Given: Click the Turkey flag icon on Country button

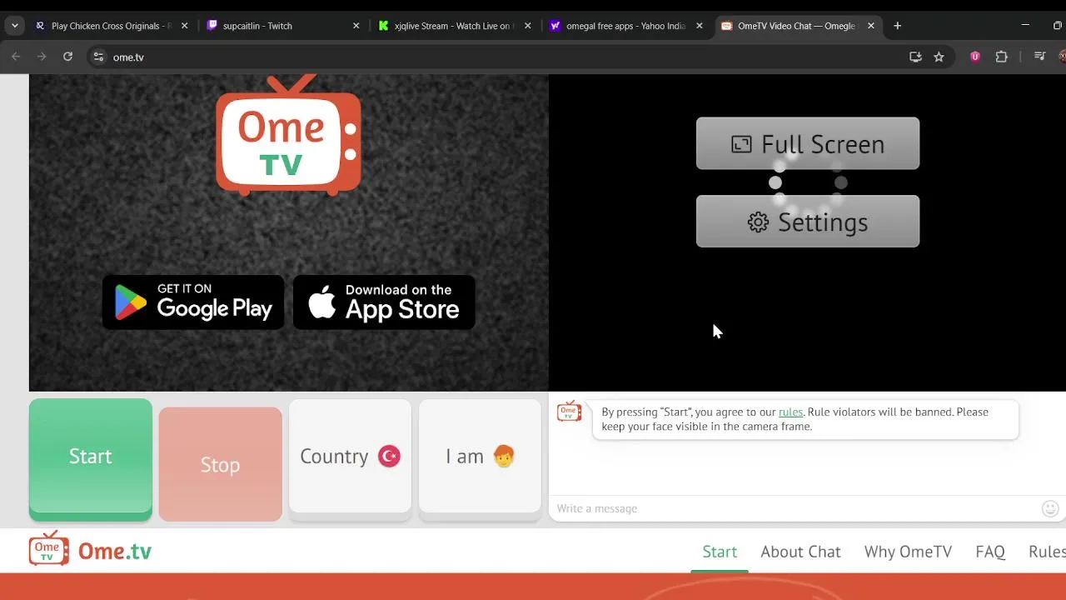Looking at the screenshot, I should (389, 456).
